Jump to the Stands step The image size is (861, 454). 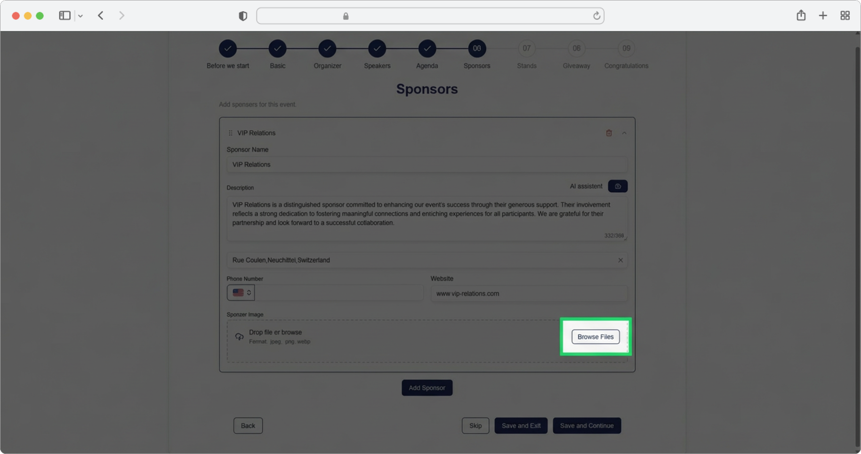click(526, 48)
